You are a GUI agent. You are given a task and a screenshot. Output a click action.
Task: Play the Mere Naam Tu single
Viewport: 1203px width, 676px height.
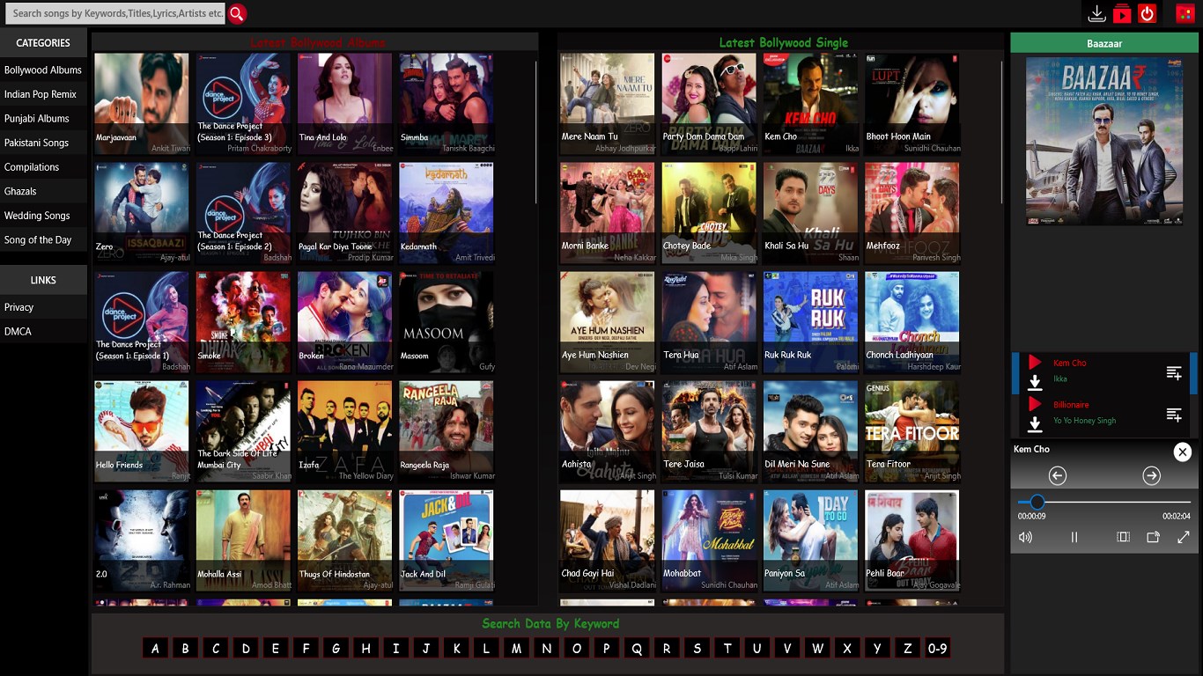point(608,104)
